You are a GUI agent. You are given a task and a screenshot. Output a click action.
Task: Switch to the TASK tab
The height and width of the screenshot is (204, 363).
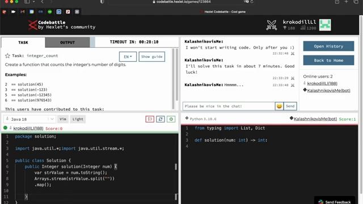click(x=23, y=42)
